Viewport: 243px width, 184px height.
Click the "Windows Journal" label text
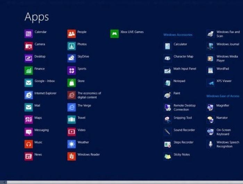pyautogui.click(x=228, y=44)
